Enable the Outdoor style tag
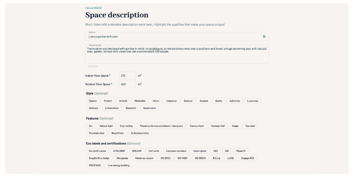 188,101
